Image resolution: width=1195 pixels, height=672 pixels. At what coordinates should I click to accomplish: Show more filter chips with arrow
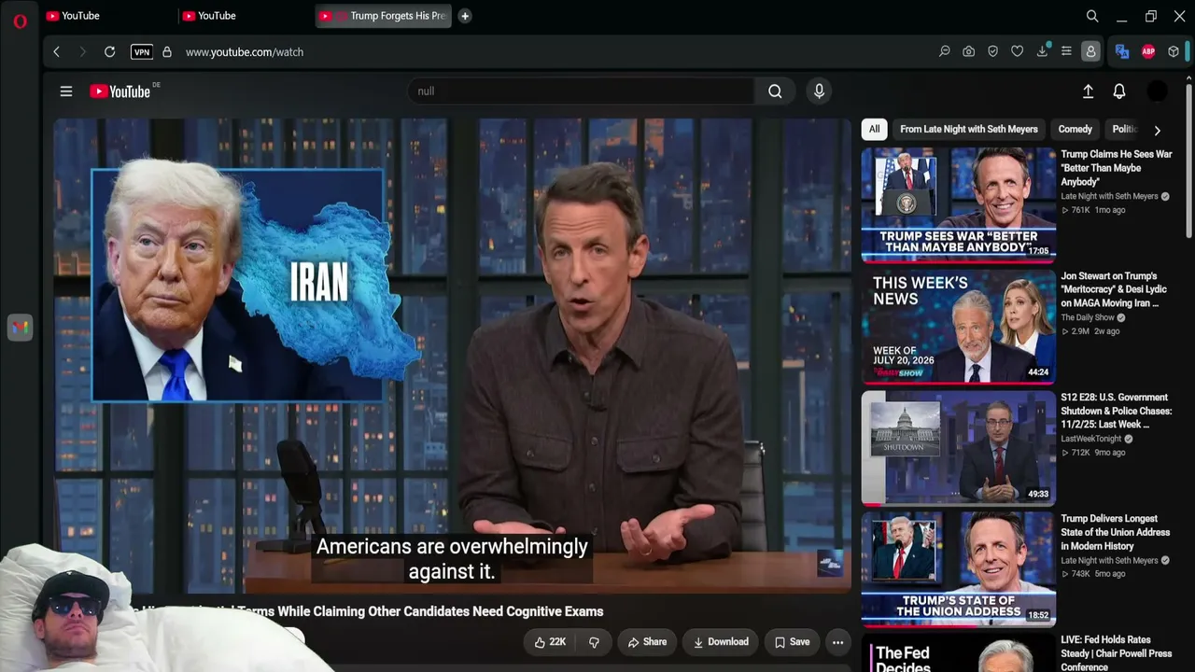[1158, 131]
